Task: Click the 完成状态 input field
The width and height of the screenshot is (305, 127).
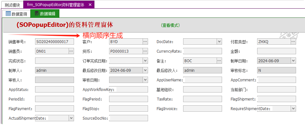Action: pyautogui.click(x=55, y=61)
